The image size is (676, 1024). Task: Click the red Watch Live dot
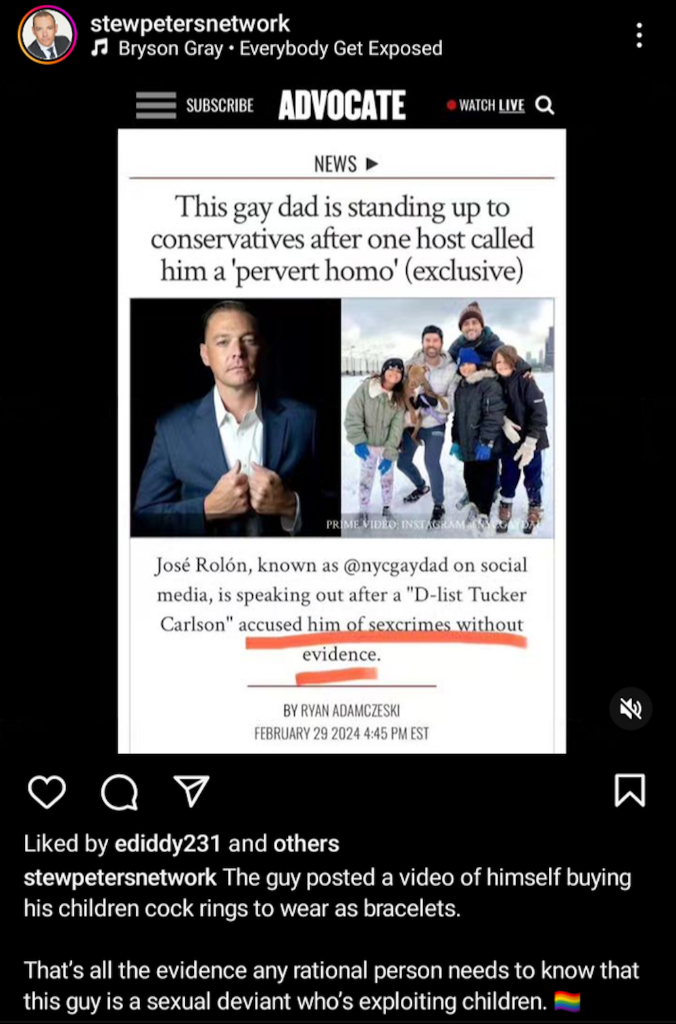451,105
